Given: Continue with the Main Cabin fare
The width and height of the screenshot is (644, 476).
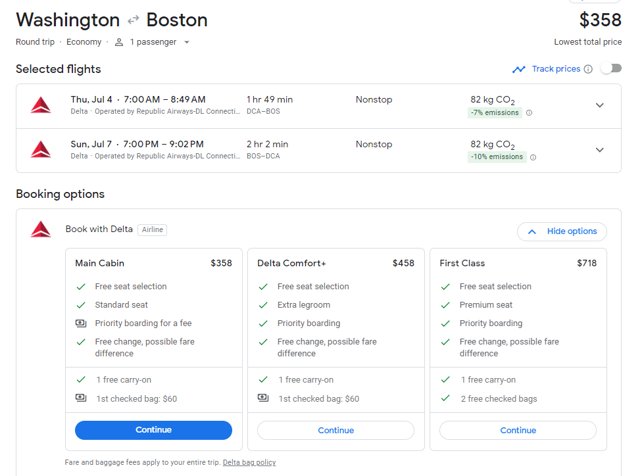Looking at the screenshot, I should pos(154,430).
